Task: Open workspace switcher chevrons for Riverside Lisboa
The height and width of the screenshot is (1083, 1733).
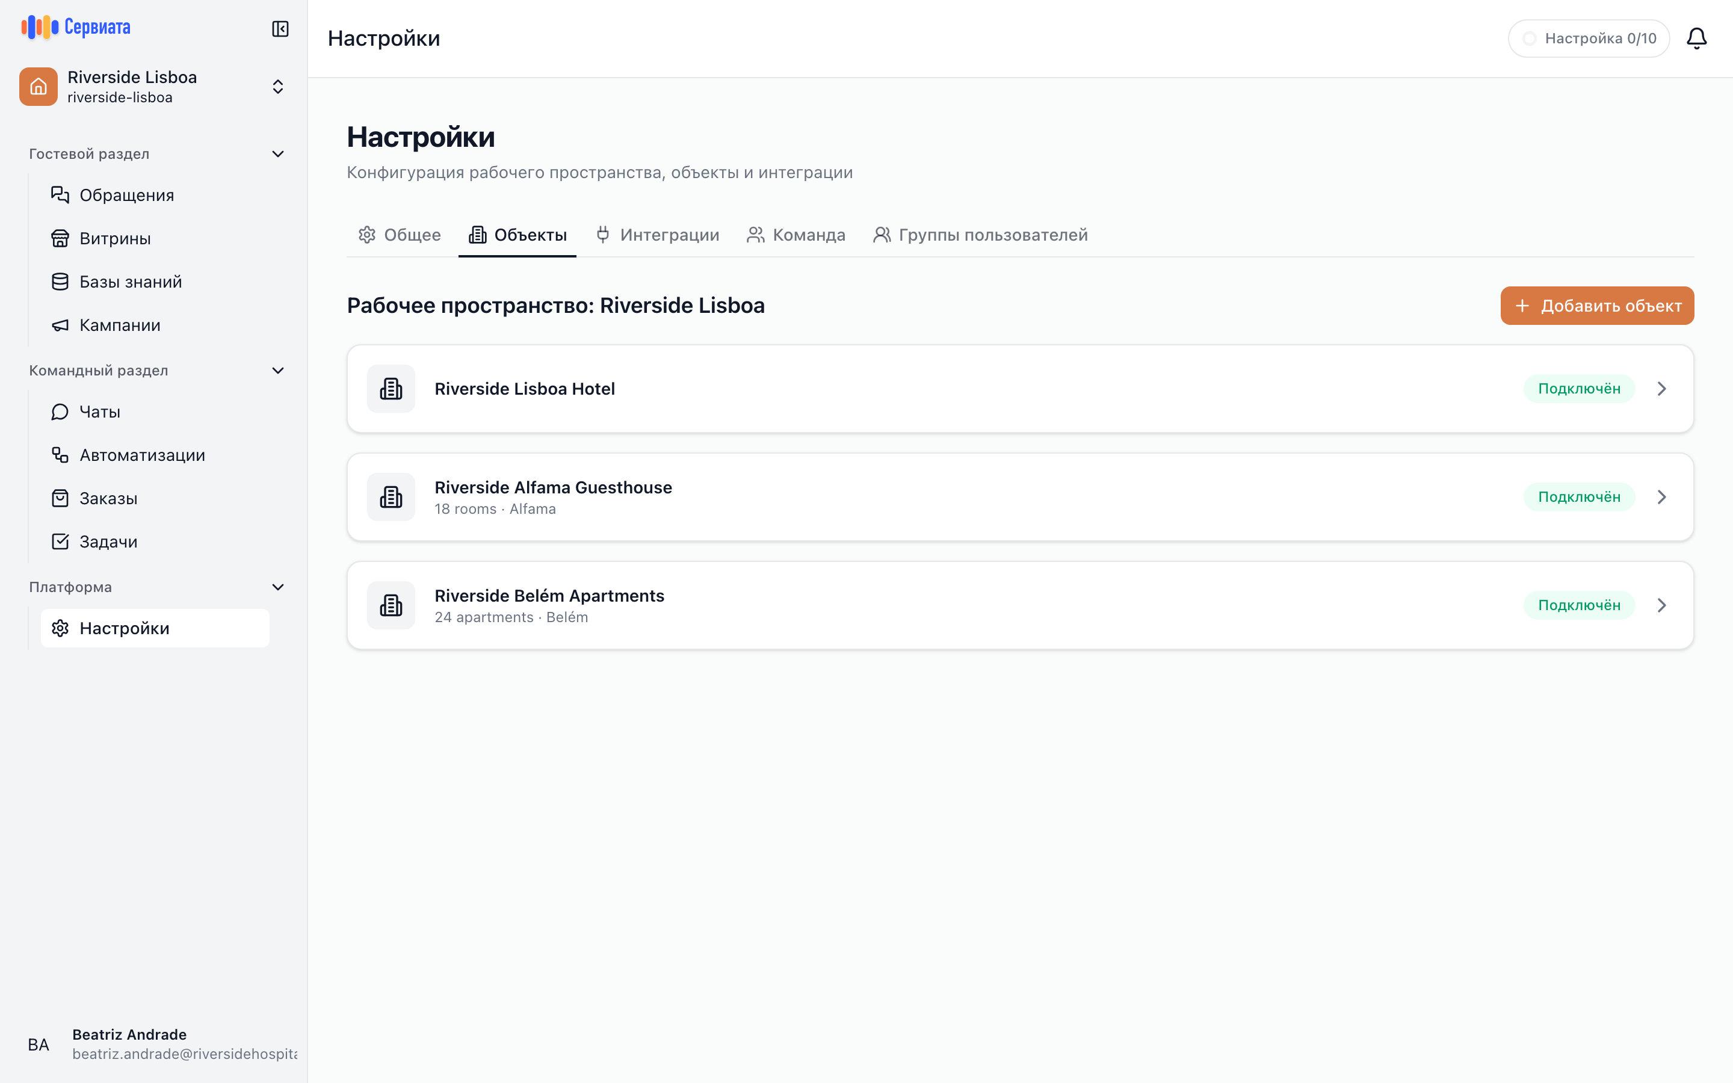Action: (278, 87)
